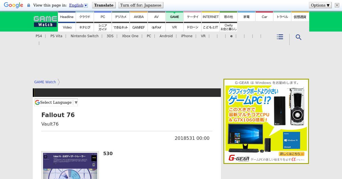
Task: Click the GAME Watch breadcrumb link
Action: pyautogui.click(x=45, y=82)
